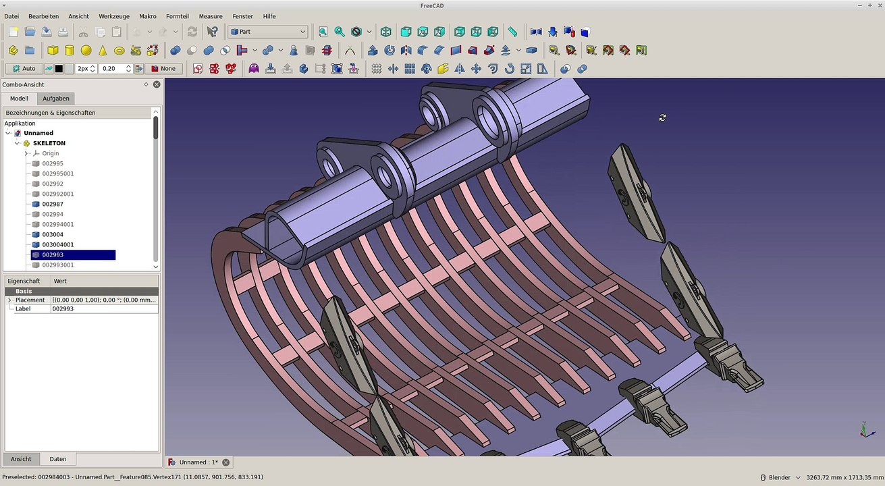Viewport: 885px width, 486px height.
Task: Open the draw style dropdown arrow
Action: coord(369,32)
